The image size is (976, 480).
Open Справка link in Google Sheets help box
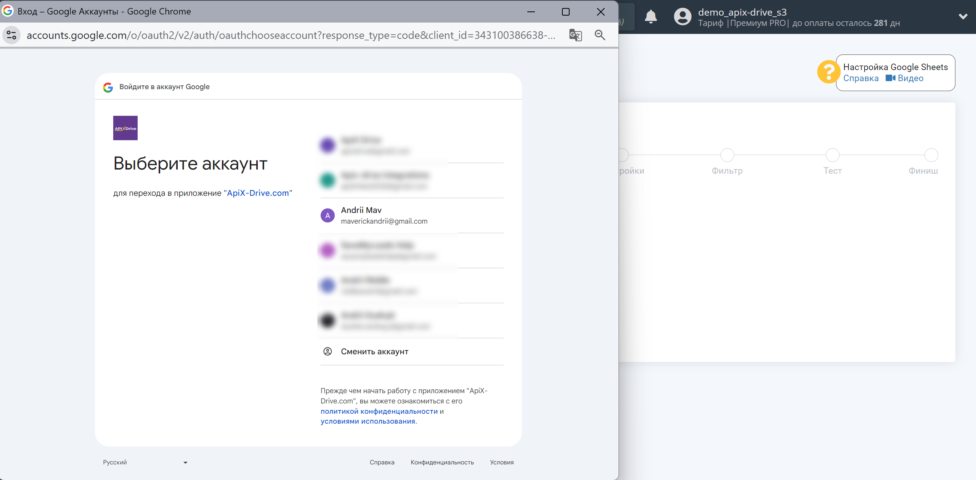[x=861, y=78]
